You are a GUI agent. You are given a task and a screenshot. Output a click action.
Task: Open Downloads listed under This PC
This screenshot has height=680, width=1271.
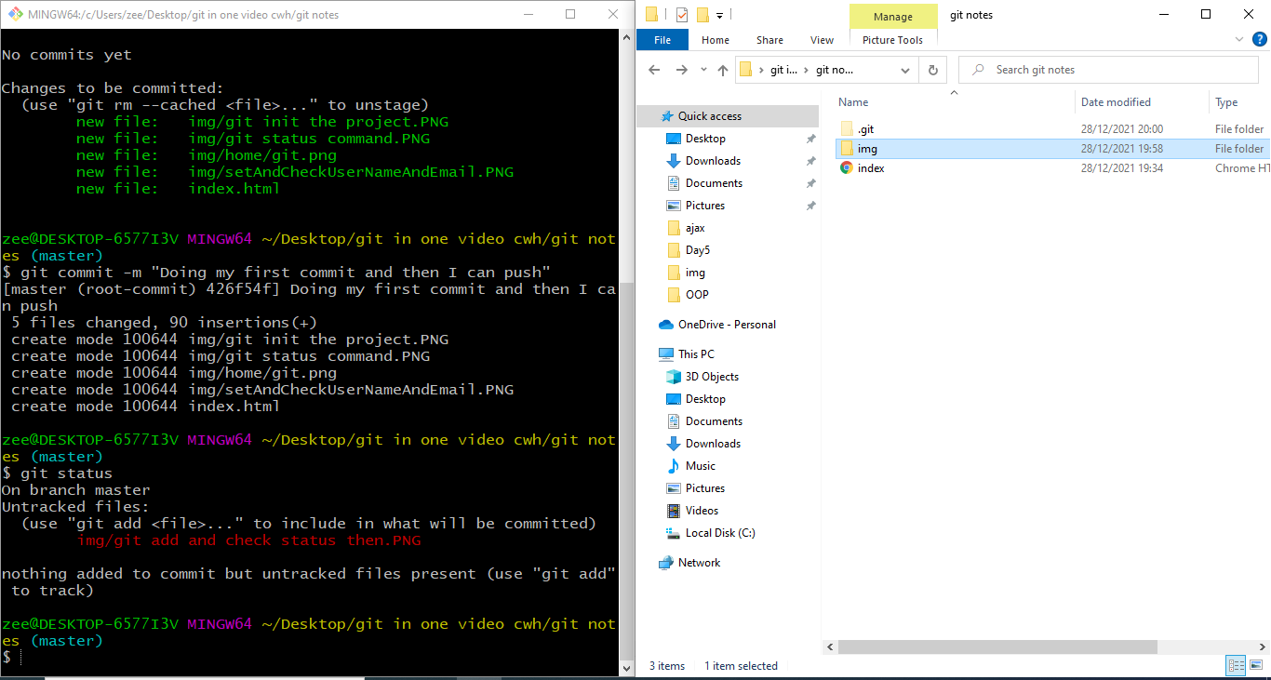(x=713, y=444)
